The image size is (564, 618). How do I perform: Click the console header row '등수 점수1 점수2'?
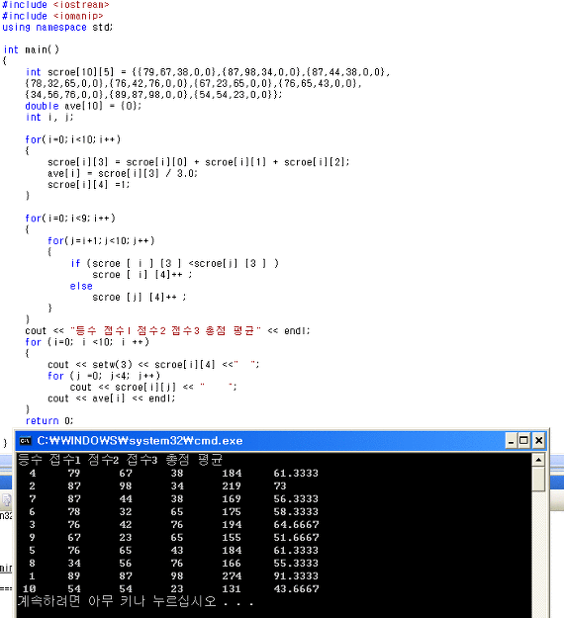(x=121, y=460)
